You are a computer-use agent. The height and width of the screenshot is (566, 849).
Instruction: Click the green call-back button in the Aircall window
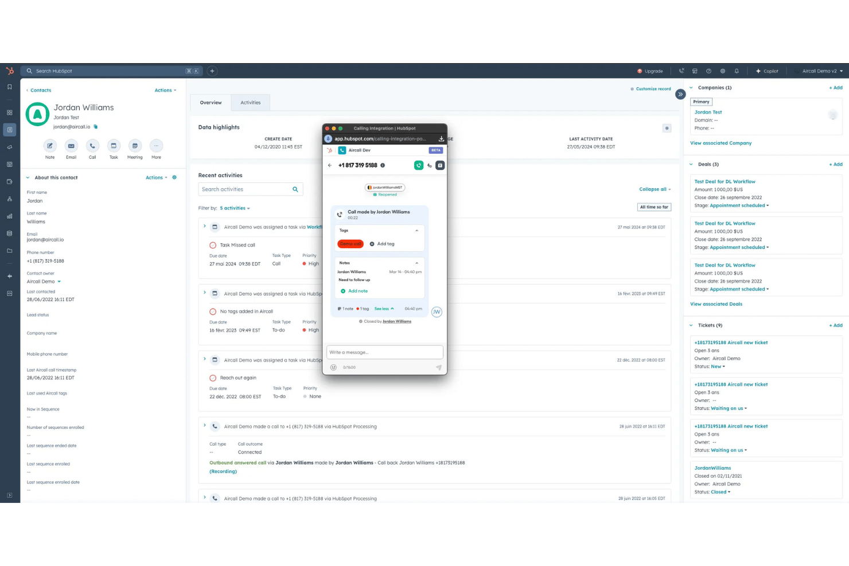point(419,165)
